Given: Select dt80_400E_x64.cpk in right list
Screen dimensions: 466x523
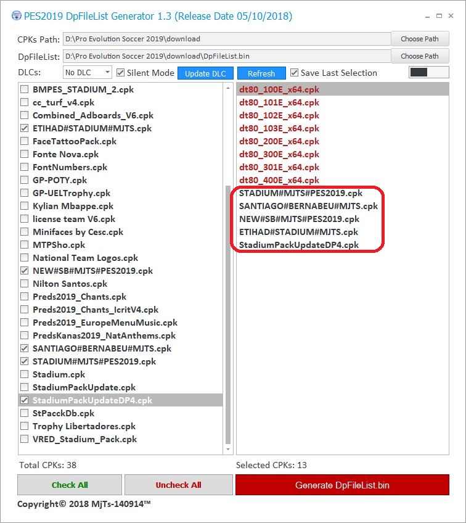Looking at the screenshot, I should click(343, 180).
